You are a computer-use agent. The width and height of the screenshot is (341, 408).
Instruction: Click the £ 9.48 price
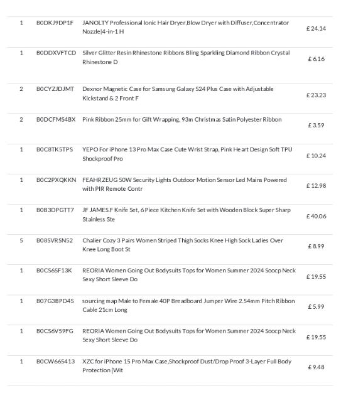point(316,367)
